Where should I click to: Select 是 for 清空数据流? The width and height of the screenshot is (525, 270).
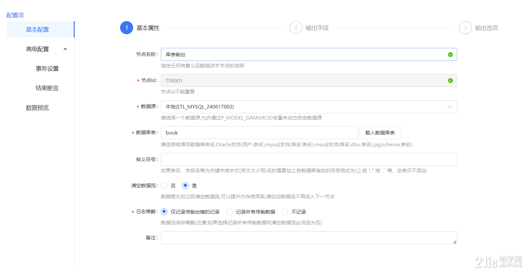coord(185,186)
